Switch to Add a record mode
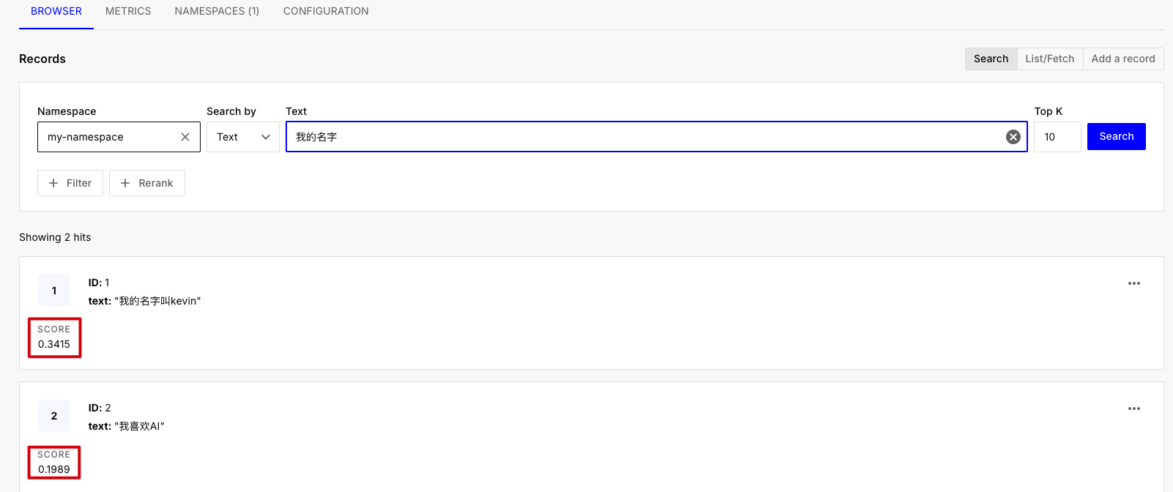 pos(1122,59)
